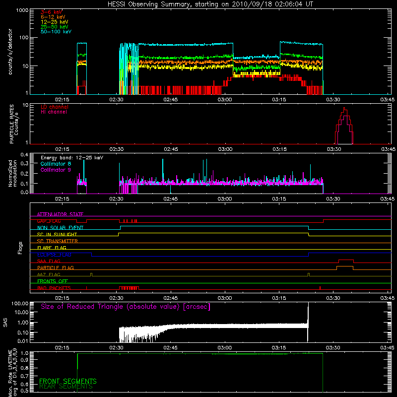
Task: Click the Energy band: 12-25 keV label
Action: (x=72, y=158)
